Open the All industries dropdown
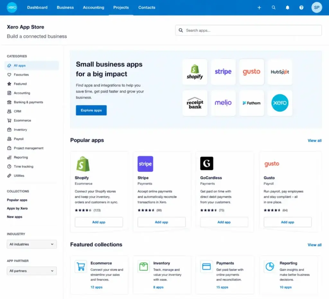Image resolution: width=329 pixels, height=299 pixels. 32,244
